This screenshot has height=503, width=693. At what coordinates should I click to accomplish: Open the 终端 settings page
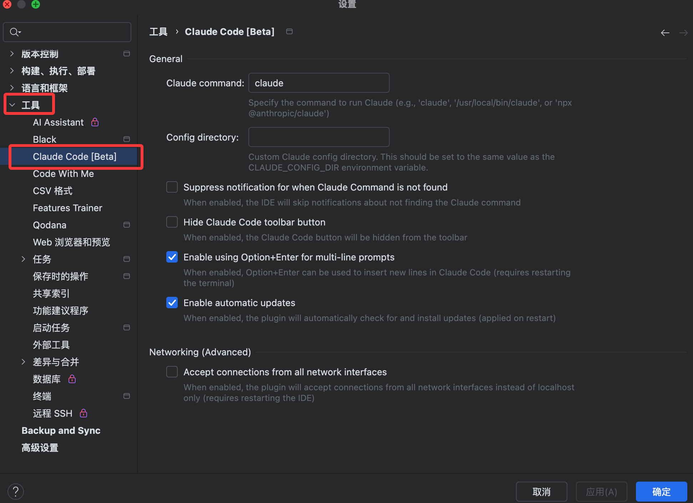42,396
